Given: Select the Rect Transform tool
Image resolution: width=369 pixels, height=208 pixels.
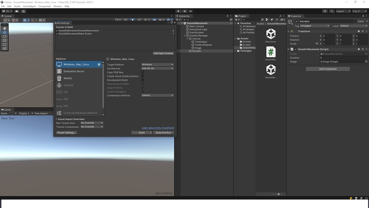Looking at the screenshot, I should click(x=4, y=44).
